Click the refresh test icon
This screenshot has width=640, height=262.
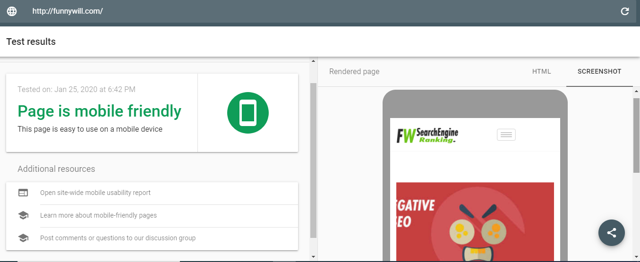[x=625, y=11]
